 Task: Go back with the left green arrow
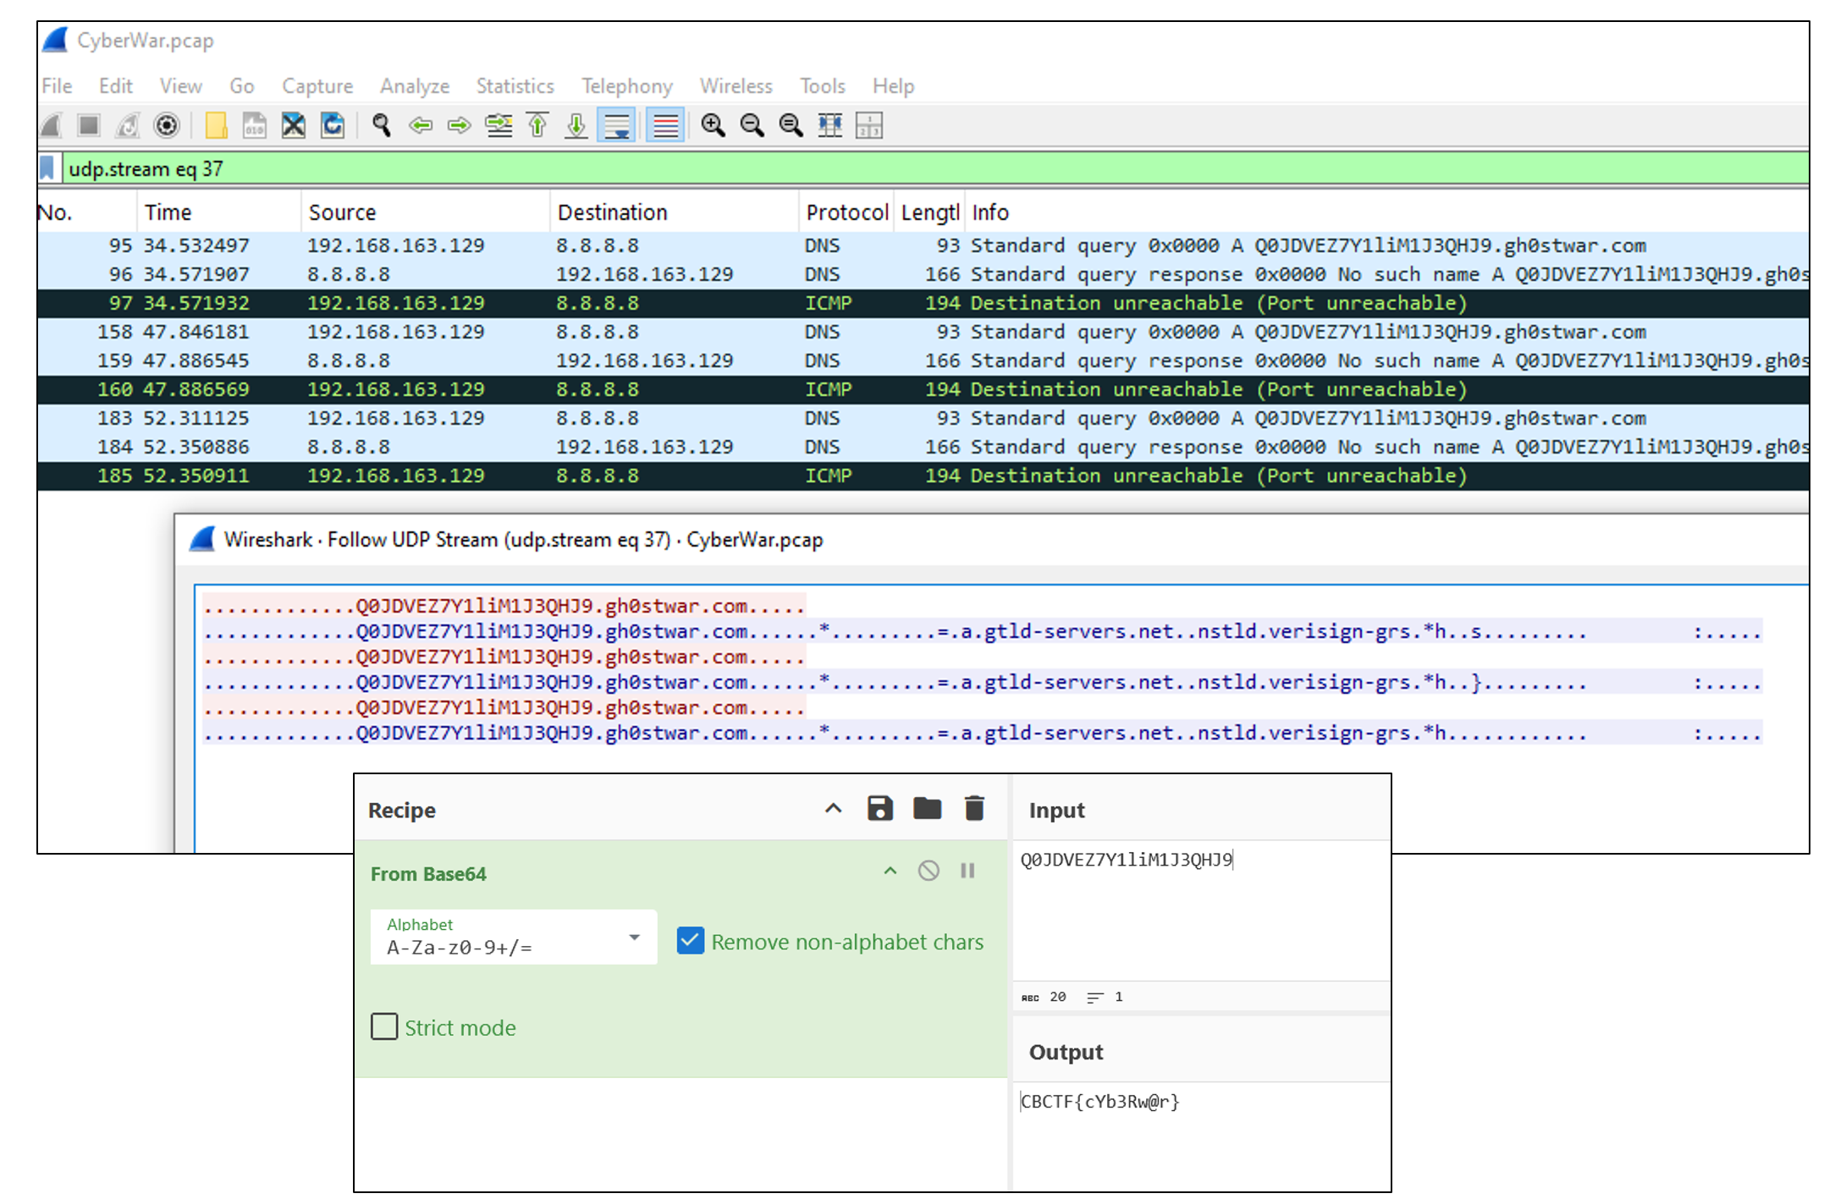[x=421, y=126]
